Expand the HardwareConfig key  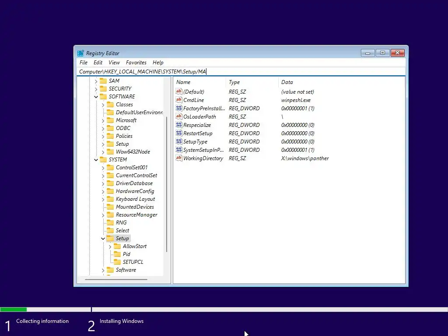click(103, 192)
